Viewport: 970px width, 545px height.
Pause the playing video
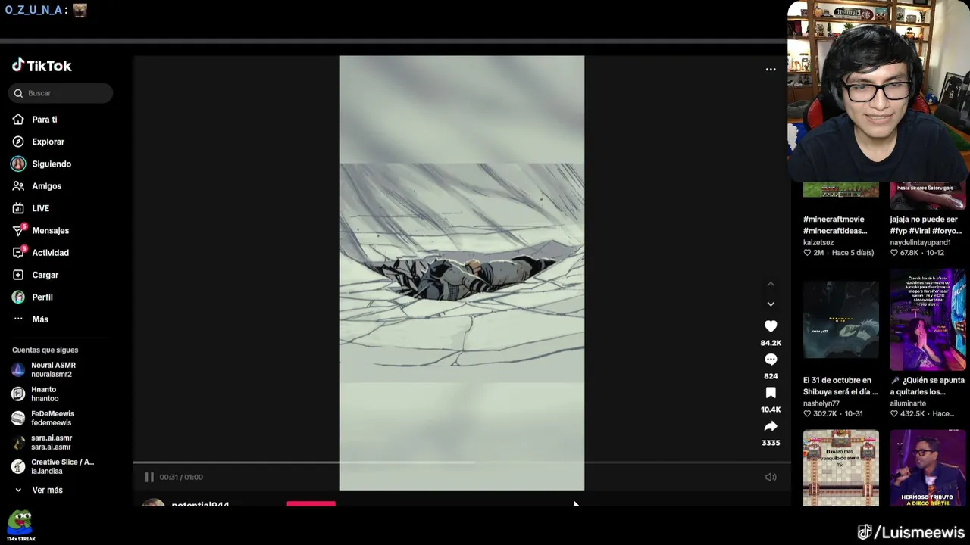click(x=149, y=477)
